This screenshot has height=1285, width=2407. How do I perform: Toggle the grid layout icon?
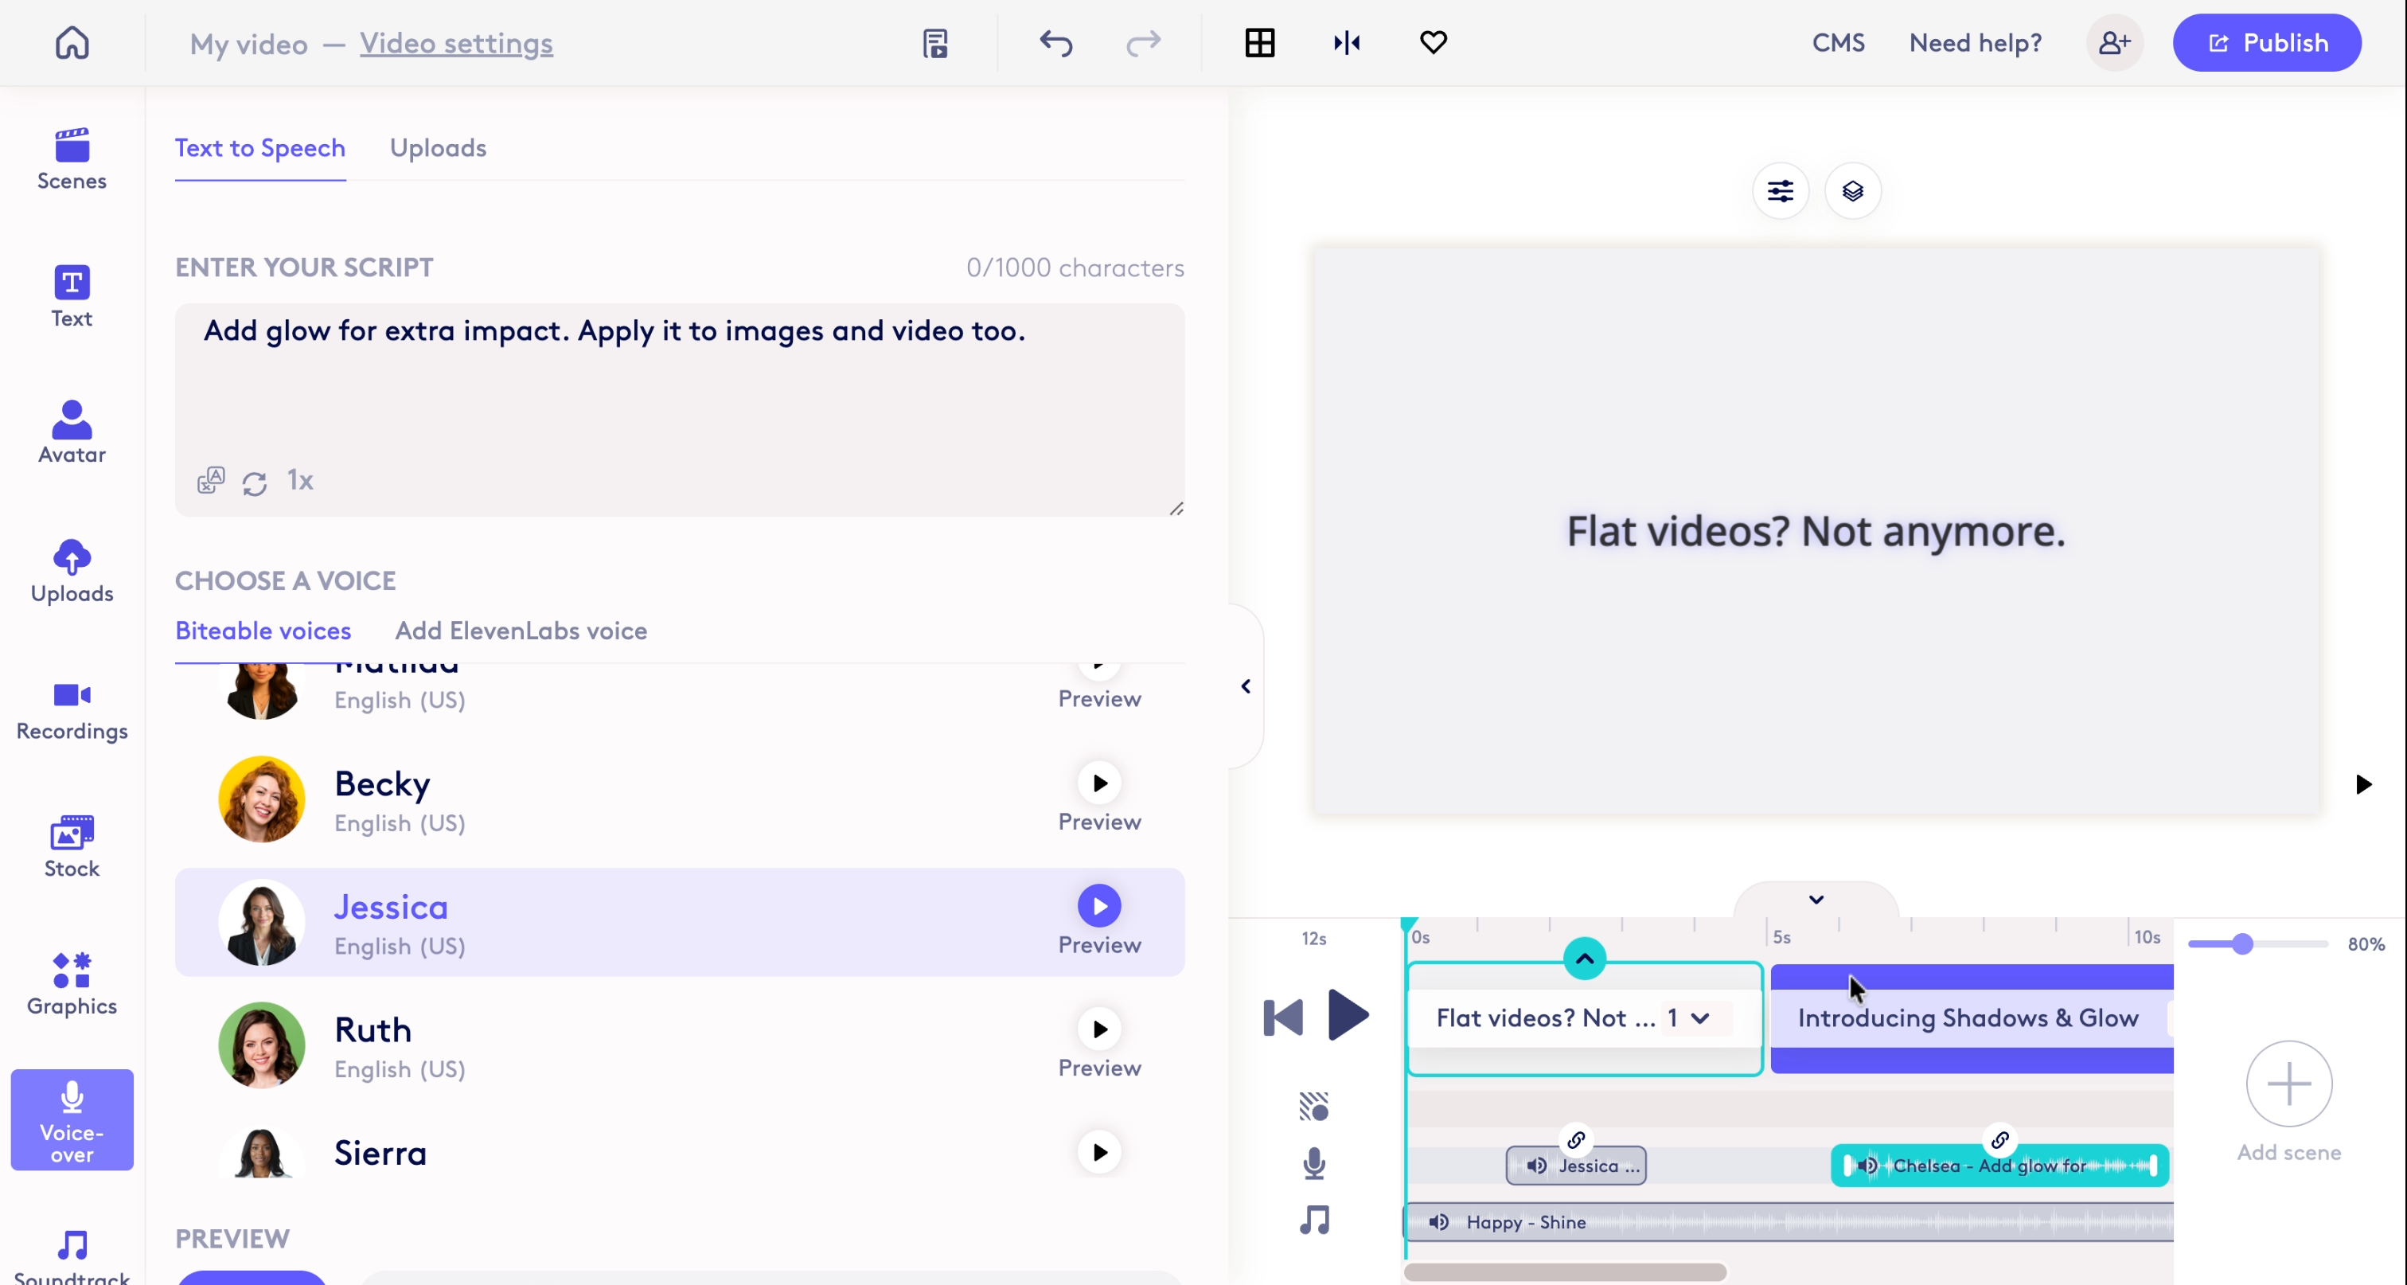(x=1259, y=43)
